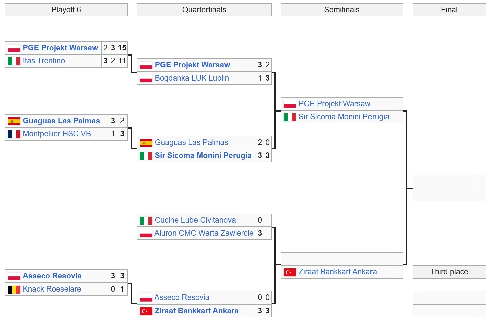Click the Turkey flag in the Semifinals column
This screenshot has width=494, height=324.
click(290, 272)
